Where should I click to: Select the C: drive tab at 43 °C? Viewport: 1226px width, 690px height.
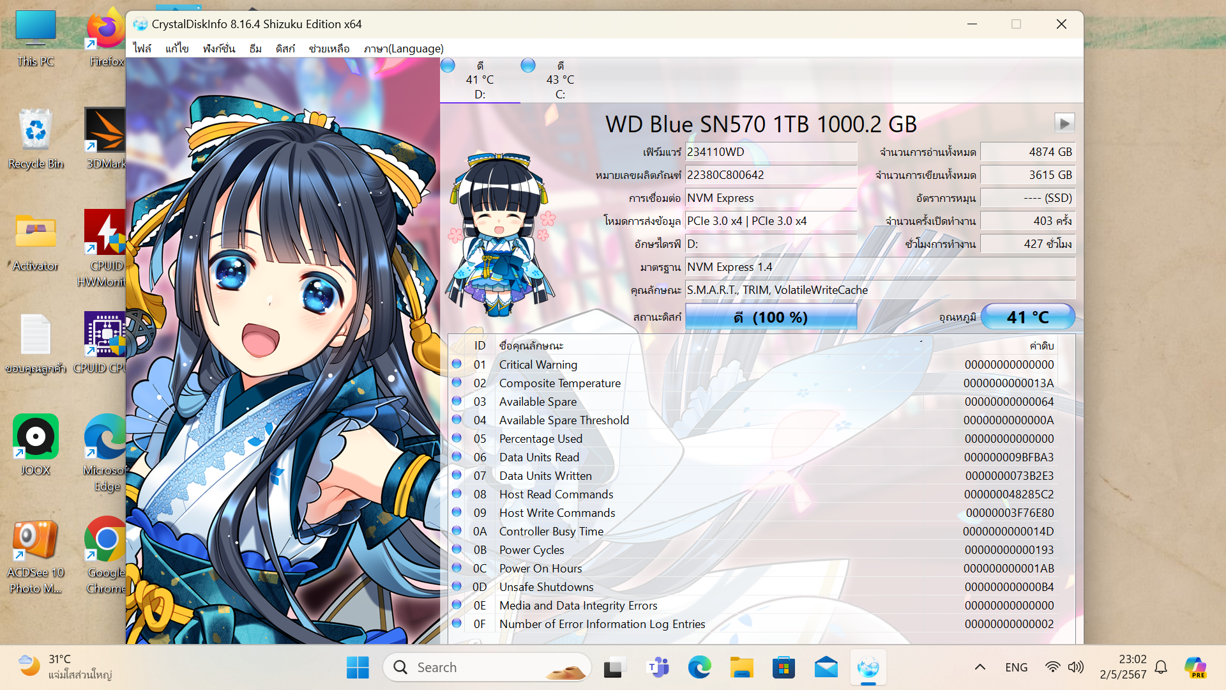560,80
